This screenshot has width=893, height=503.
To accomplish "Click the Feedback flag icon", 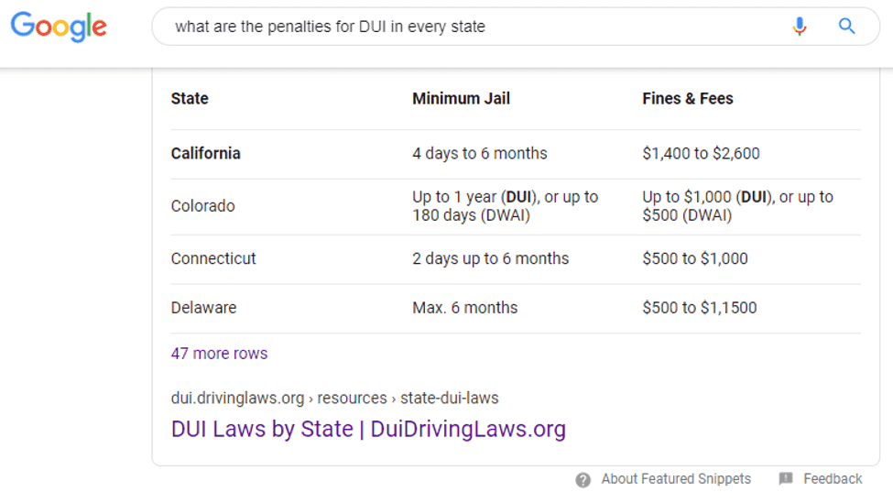I will pyautogui.click(x=786, y=479).
